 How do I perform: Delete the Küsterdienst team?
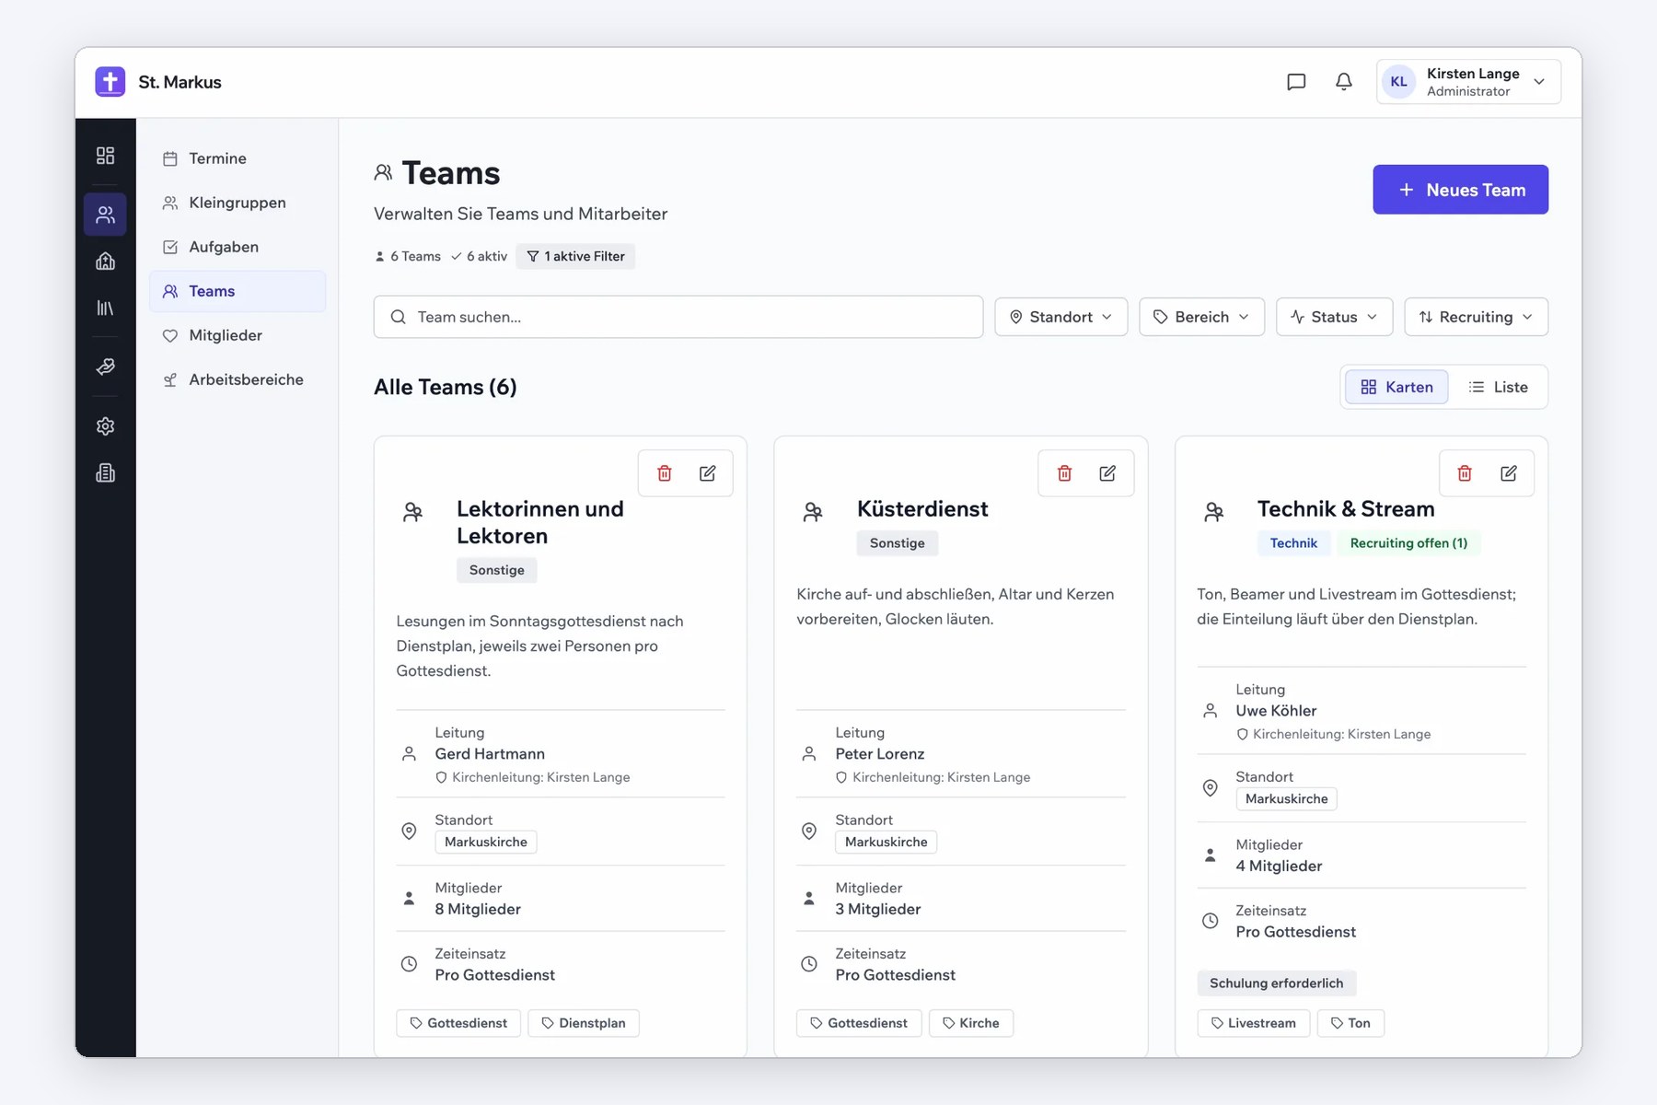[1065, 473]
